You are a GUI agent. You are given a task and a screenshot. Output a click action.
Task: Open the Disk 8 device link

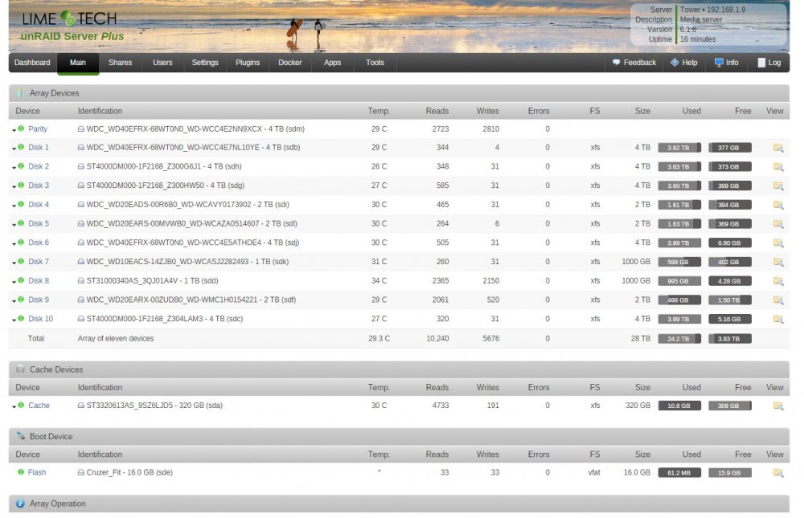pos(39,281)
